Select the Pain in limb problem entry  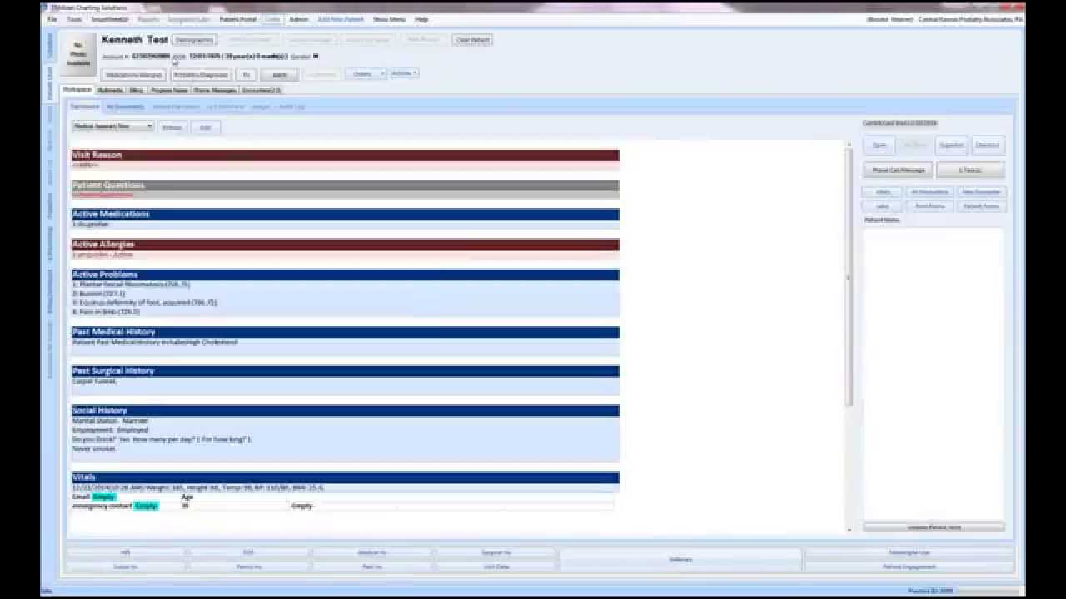point(106,312)
